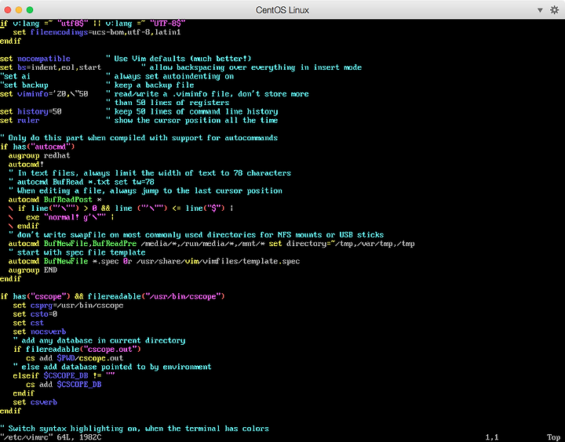Open the settings gear menu in title bar
The width and height of the screenshot is (565, 442).
tap(554, 9)
